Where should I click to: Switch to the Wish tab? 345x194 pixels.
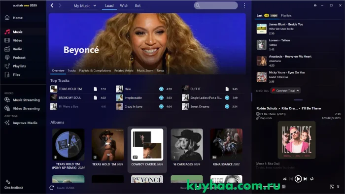pyautogui.click(x=124, y=6)
